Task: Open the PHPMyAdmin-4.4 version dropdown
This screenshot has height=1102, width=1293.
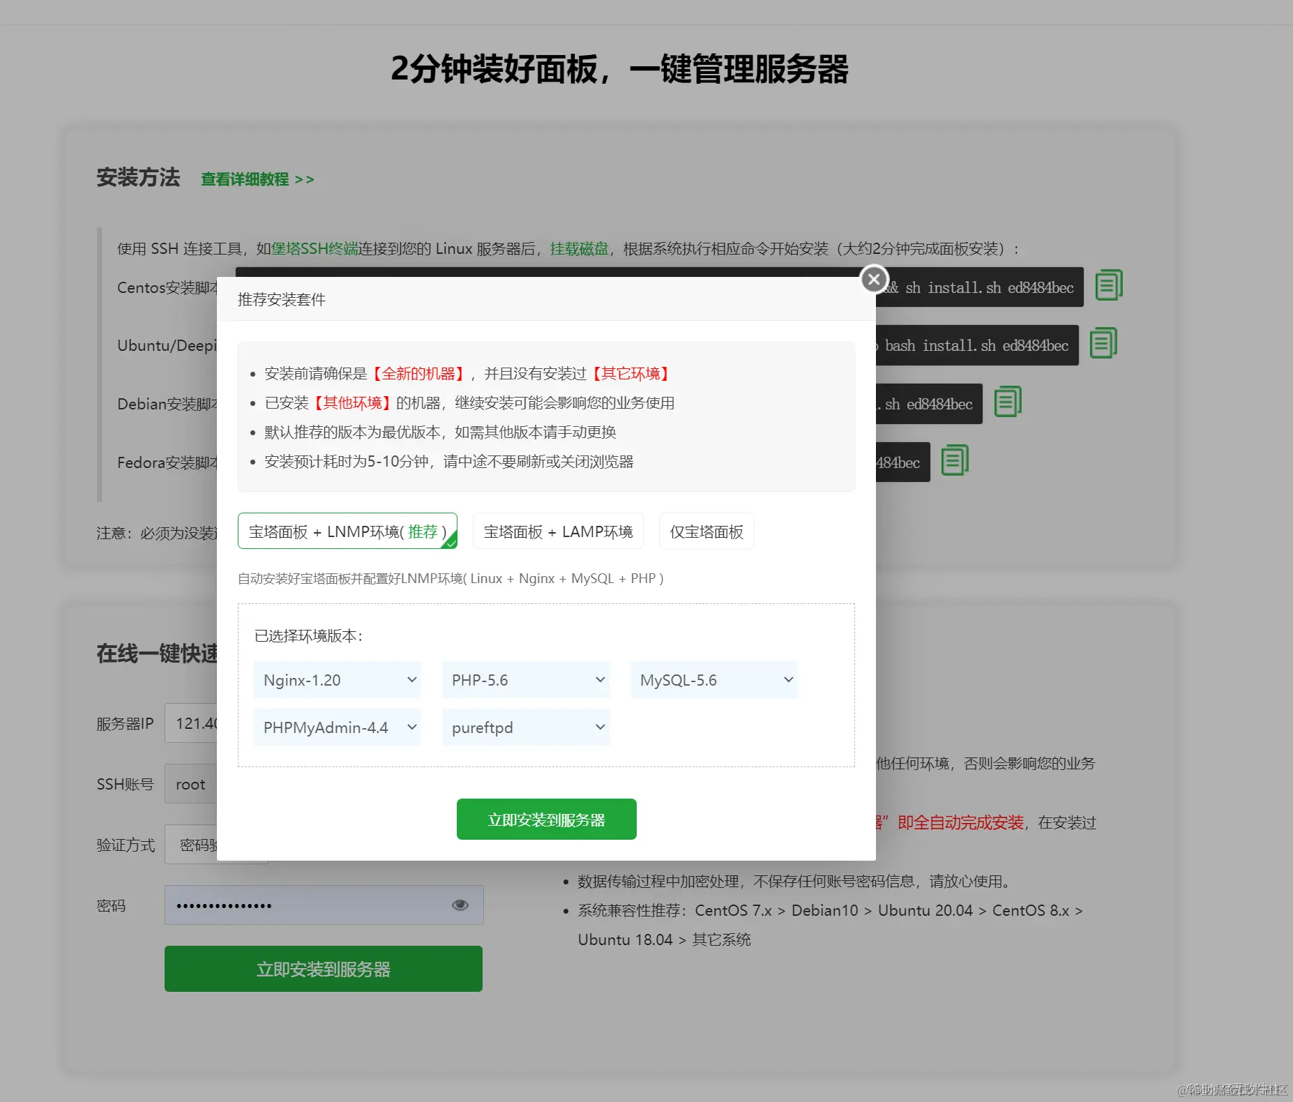Action: point(338,727)
